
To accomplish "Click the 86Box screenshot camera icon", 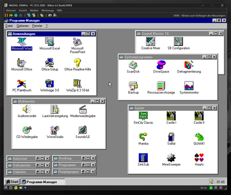I will 50,15.
